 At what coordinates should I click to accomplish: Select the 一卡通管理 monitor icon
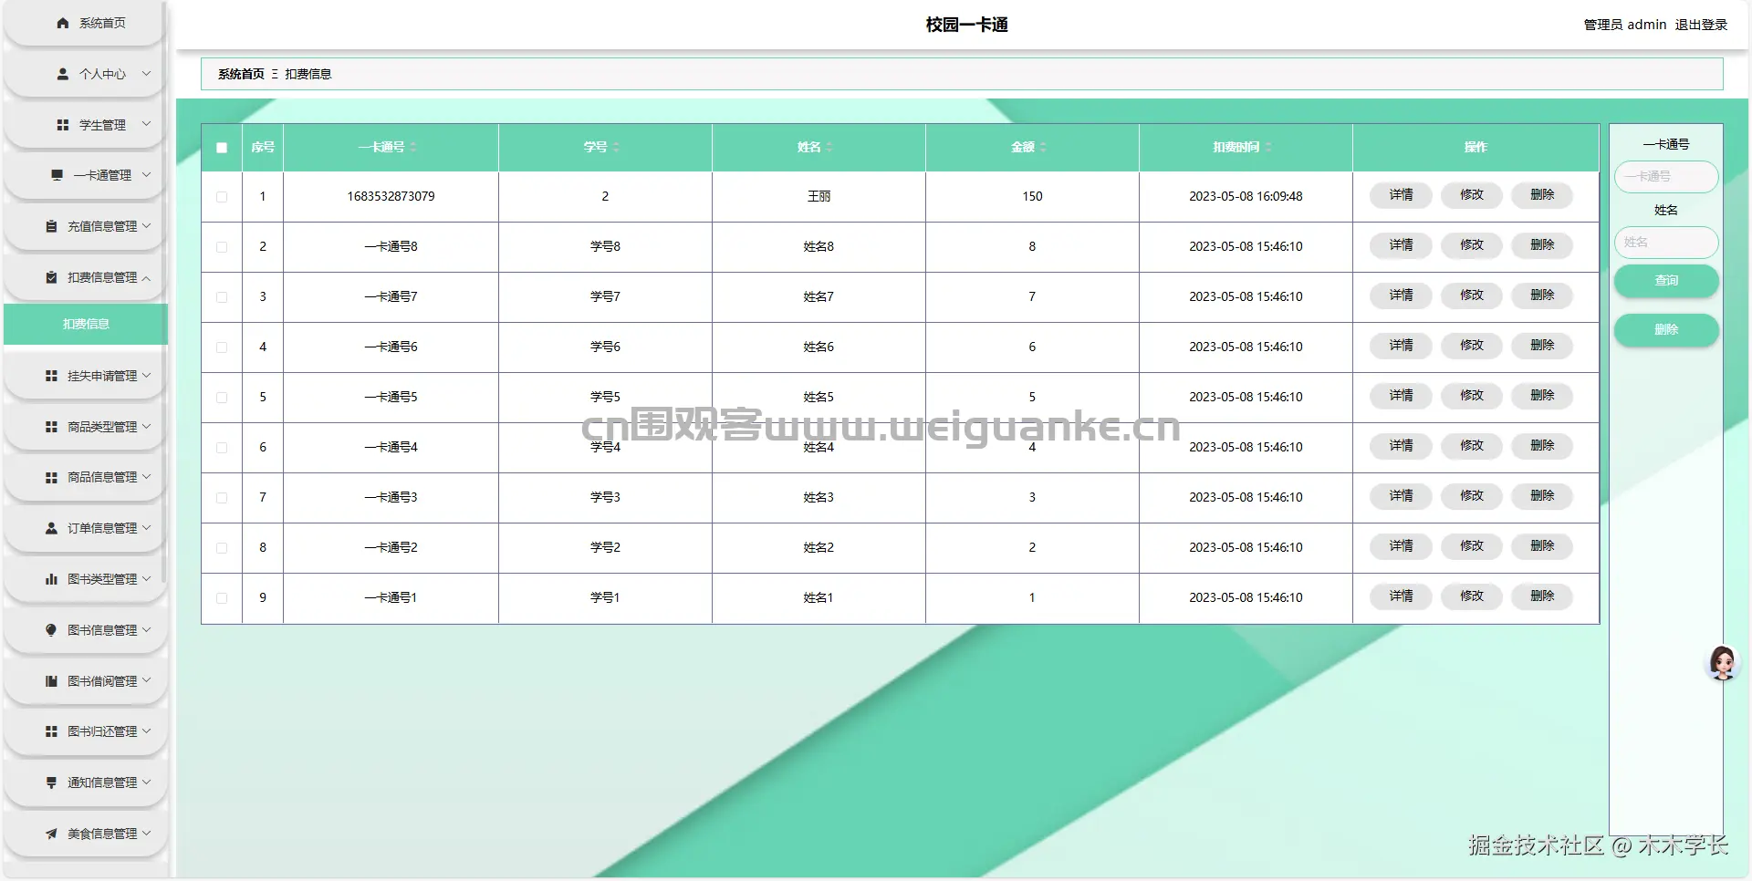tap(57, 175)
